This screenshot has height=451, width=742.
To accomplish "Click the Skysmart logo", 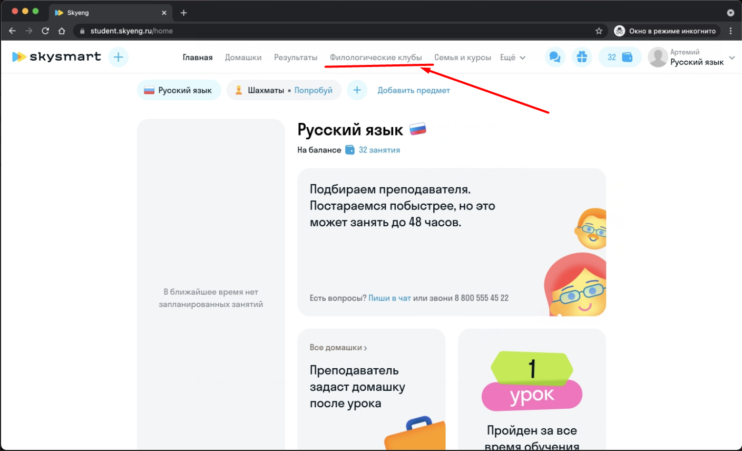I will [x=56, y=57].
